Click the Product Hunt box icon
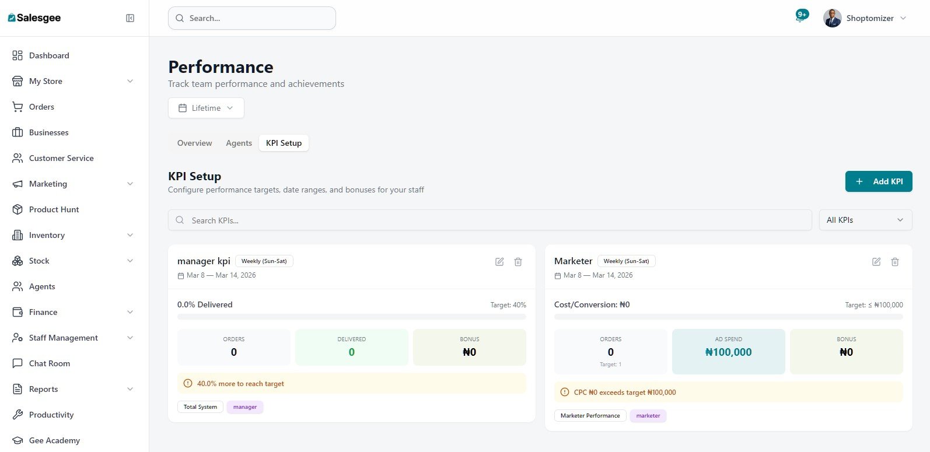The image size is (930, 452). (x=18, y=209)
